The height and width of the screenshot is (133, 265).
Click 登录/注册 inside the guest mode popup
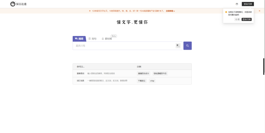[247, 19]
